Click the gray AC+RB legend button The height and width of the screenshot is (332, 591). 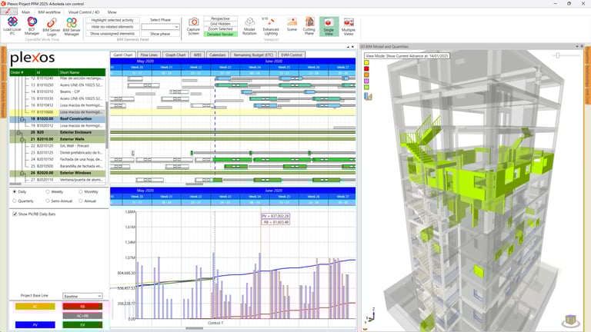(x=82, y=315)
